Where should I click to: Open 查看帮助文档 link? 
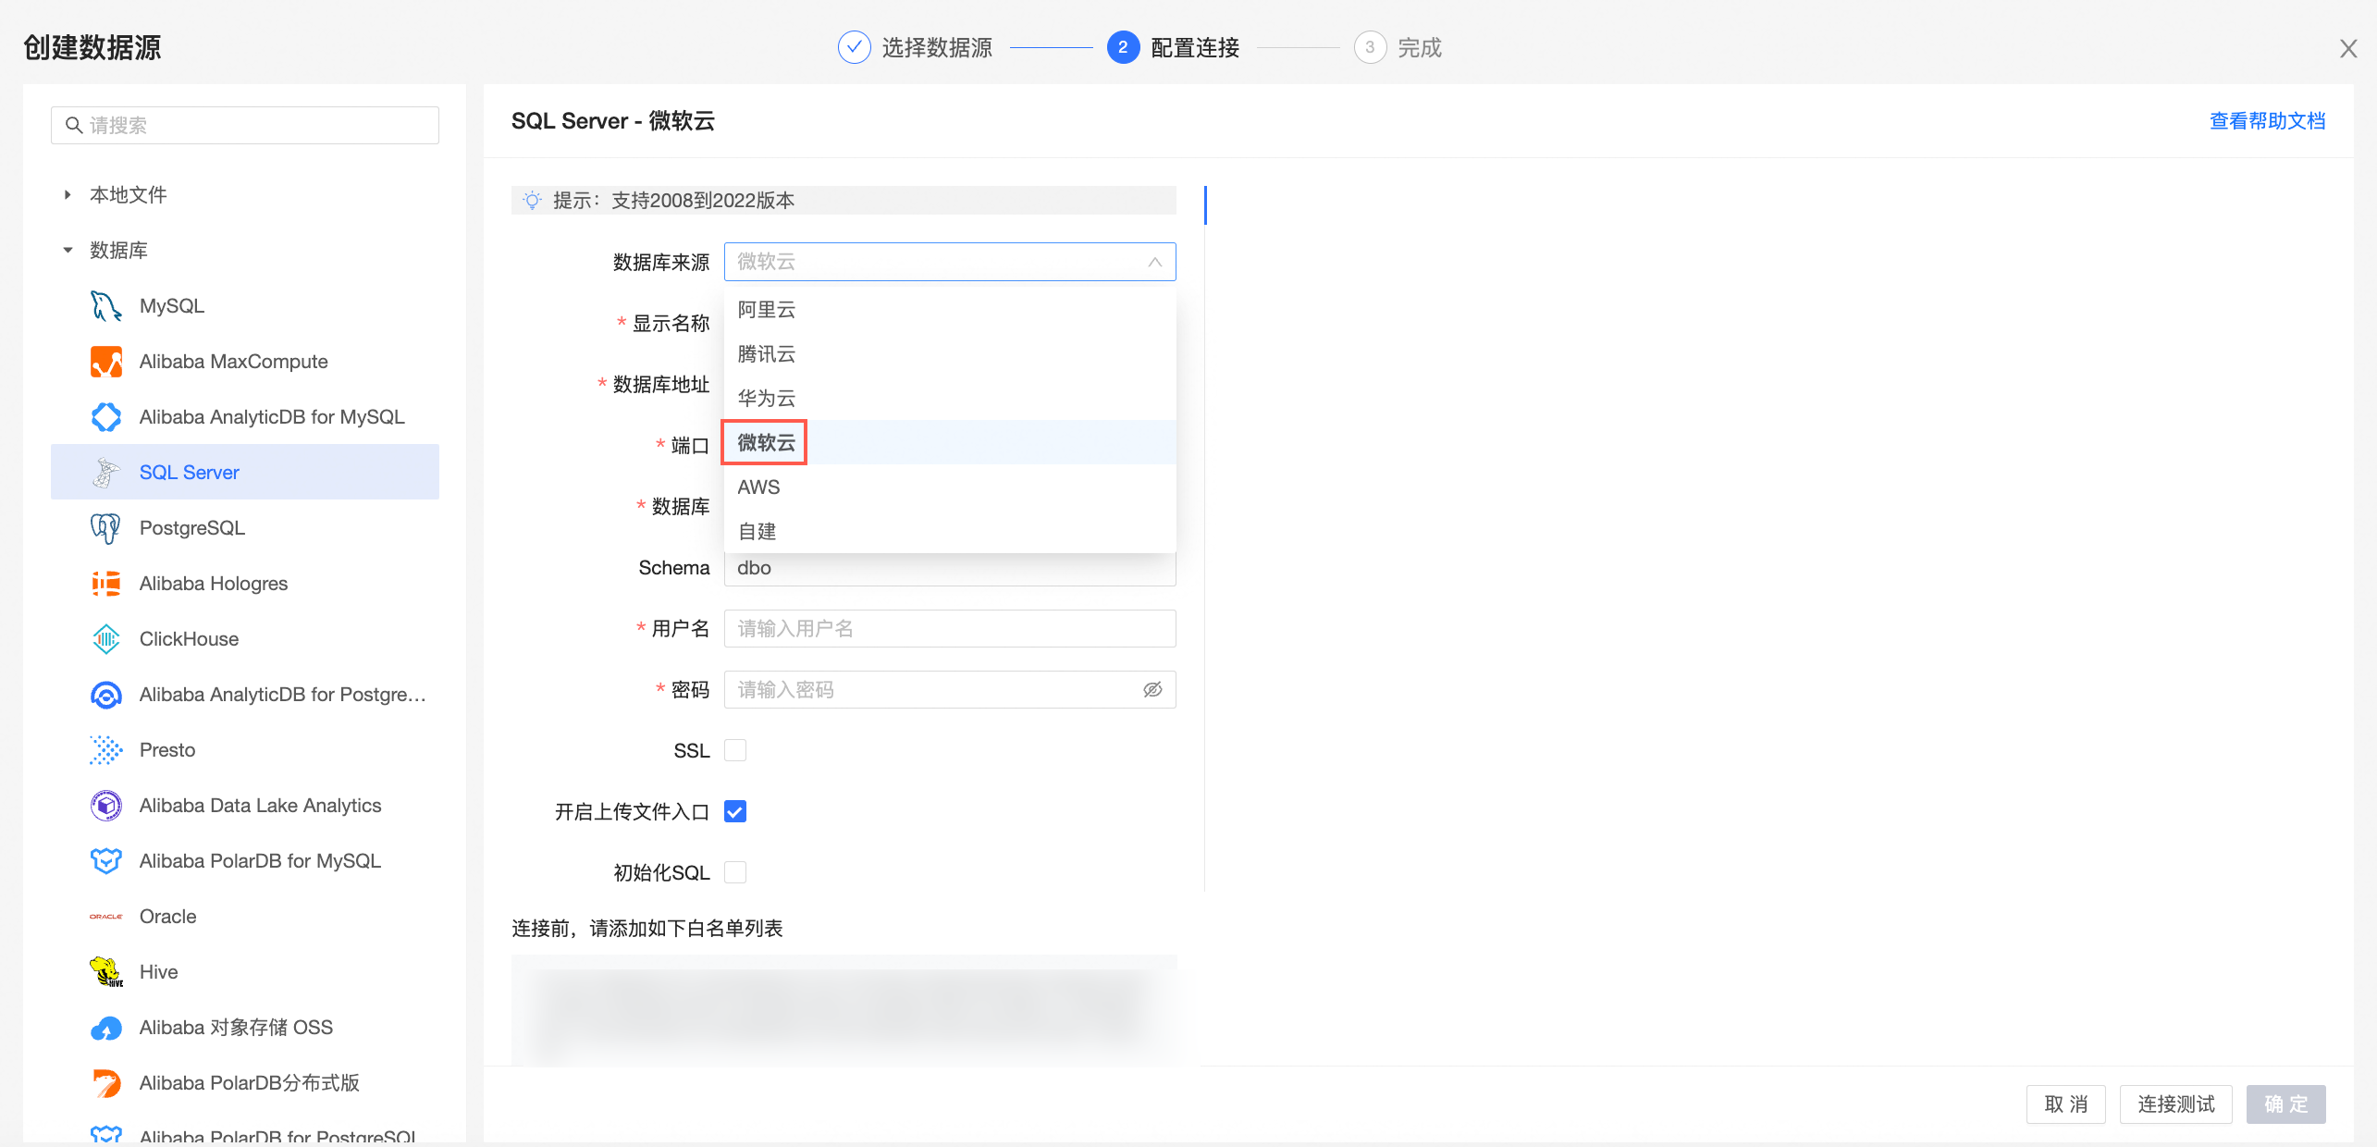pos(2267,121)
